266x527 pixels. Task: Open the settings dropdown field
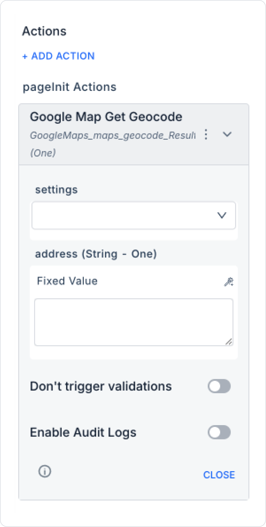click(x=125, y=215)
